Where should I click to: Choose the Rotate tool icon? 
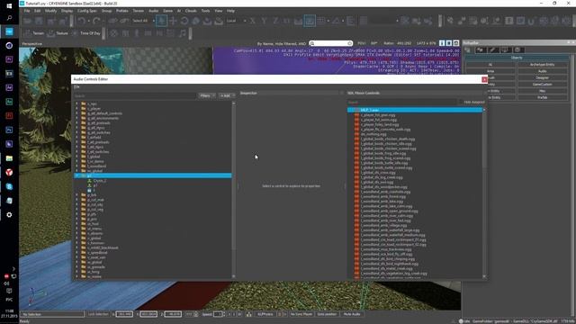tap(184, 21)
